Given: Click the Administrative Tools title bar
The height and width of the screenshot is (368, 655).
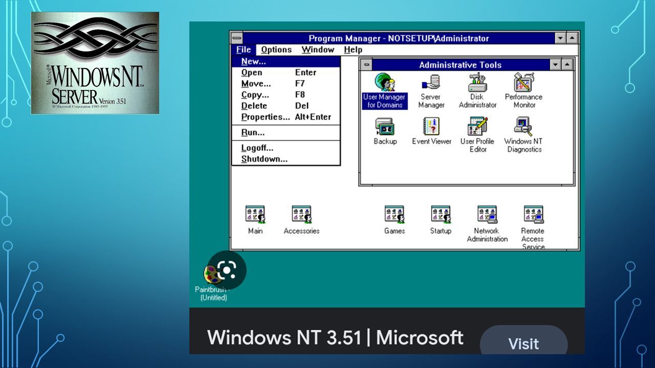Looking at the screenshot, I should pyautogui.click(x=461, y=65).
